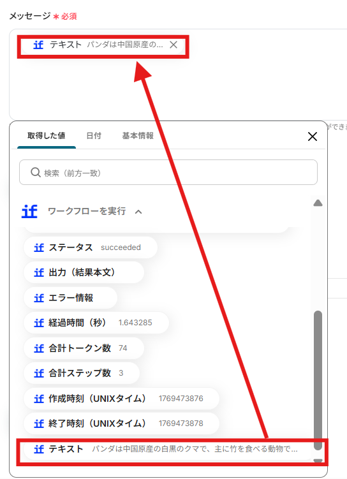Switch to the 日付 tab
The width and height of the screenshot is (347, 479).
click(94, 136)
